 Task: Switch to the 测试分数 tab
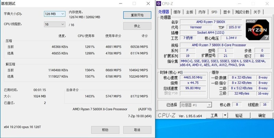click(x=242, y=12)
